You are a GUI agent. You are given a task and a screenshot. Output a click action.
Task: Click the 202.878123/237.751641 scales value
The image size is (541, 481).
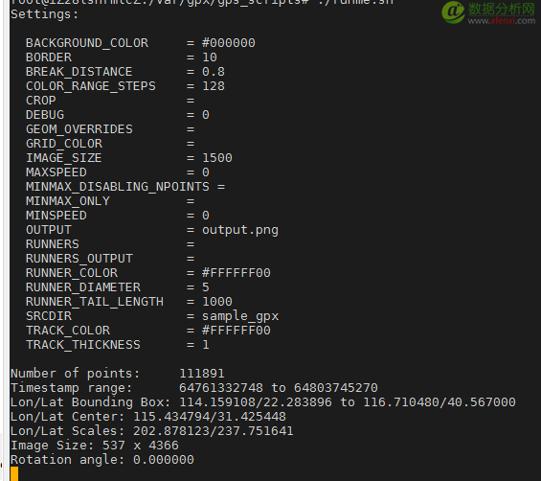tap(214, 431)
